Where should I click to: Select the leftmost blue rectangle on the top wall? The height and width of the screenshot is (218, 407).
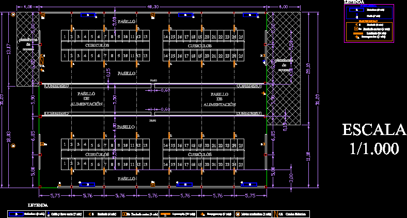[88, 15]
